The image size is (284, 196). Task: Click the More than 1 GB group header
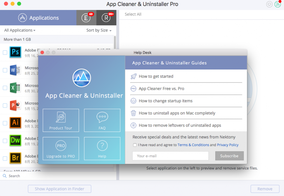tap(57, 39)
